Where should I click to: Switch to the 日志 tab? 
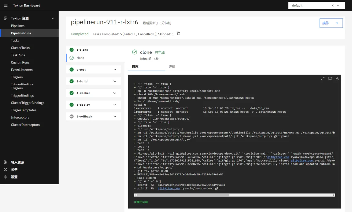(x=146, y=67)
